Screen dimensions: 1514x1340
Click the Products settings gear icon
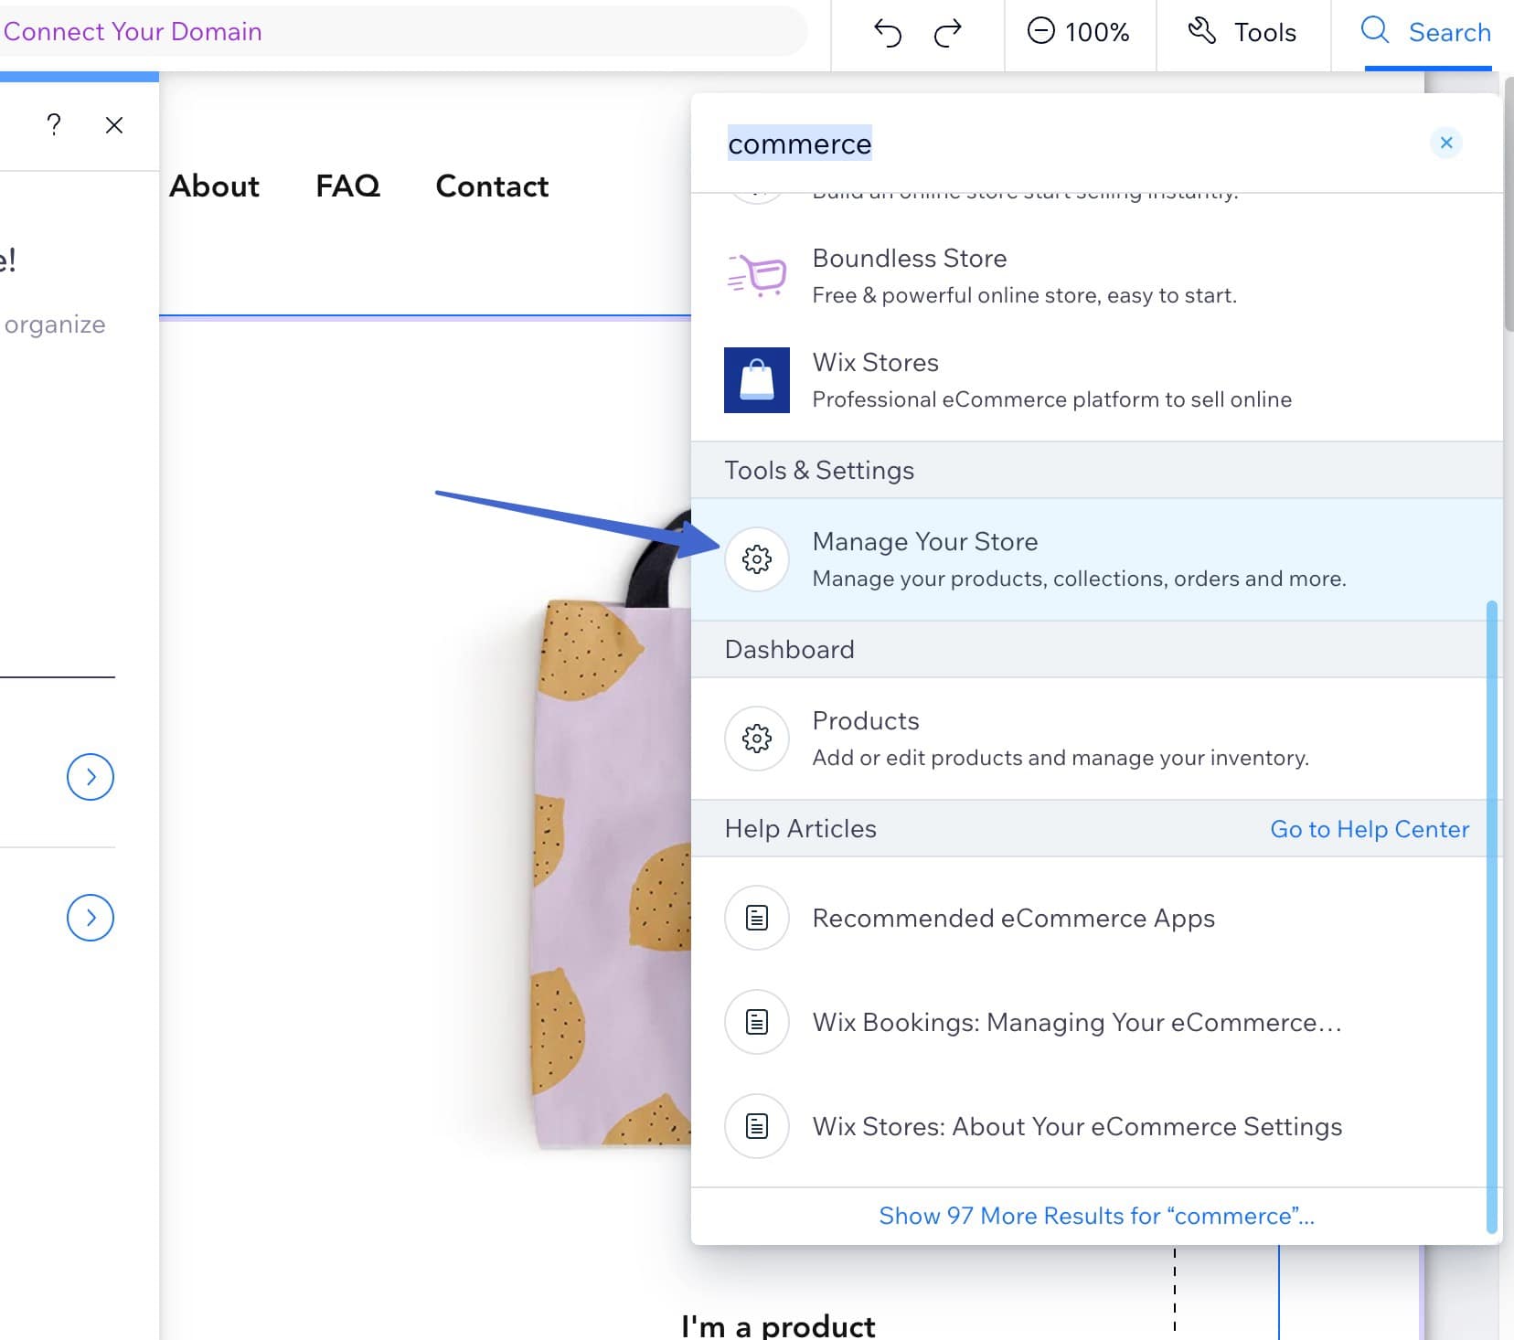tap(756, 738)
